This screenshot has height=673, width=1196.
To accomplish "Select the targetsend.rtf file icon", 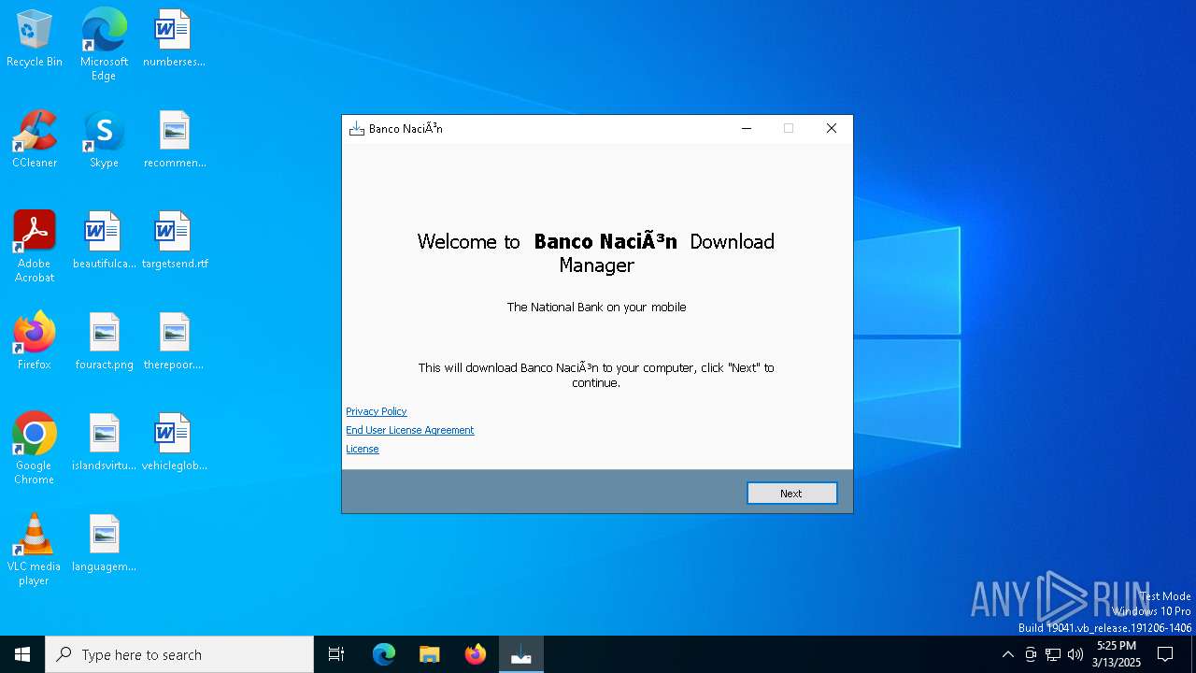I will point(174,240).
